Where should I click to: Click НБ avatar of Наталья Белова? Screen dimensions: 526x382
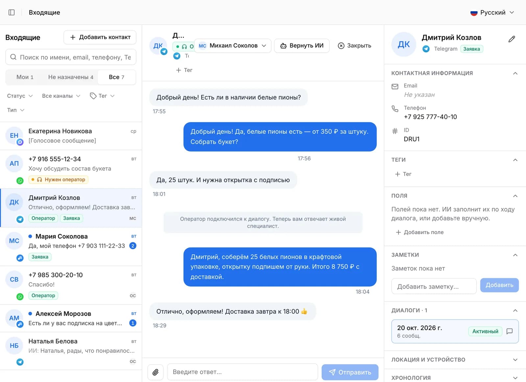14,346
